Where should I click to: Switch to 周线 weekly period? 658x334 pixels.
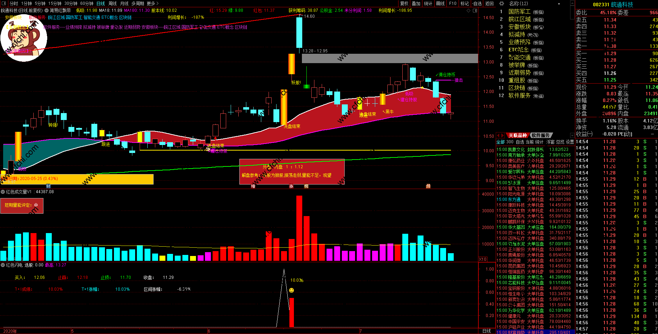[113, 3]
